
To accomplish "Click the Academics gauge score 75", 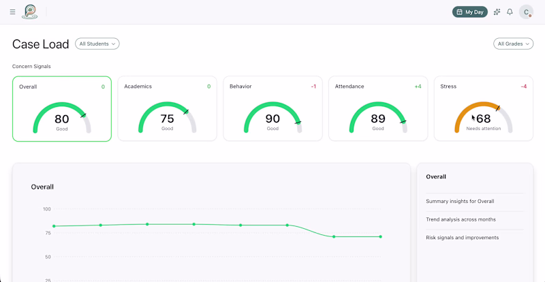I will pos(167,119).
